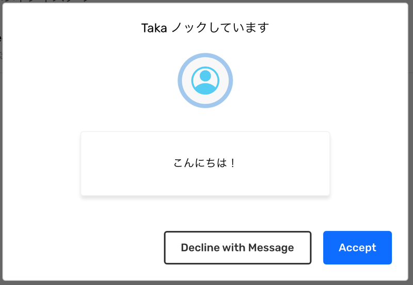
Task: Click the blank area below the message card
Action: point(205,212)
